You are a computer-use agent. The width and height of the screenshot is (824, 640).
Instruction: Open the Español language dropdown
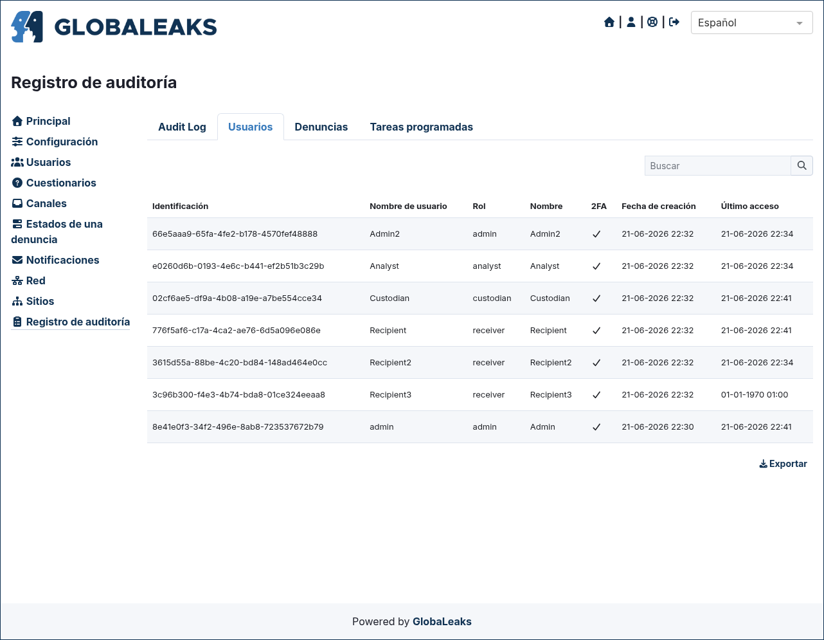coord(752,23)
